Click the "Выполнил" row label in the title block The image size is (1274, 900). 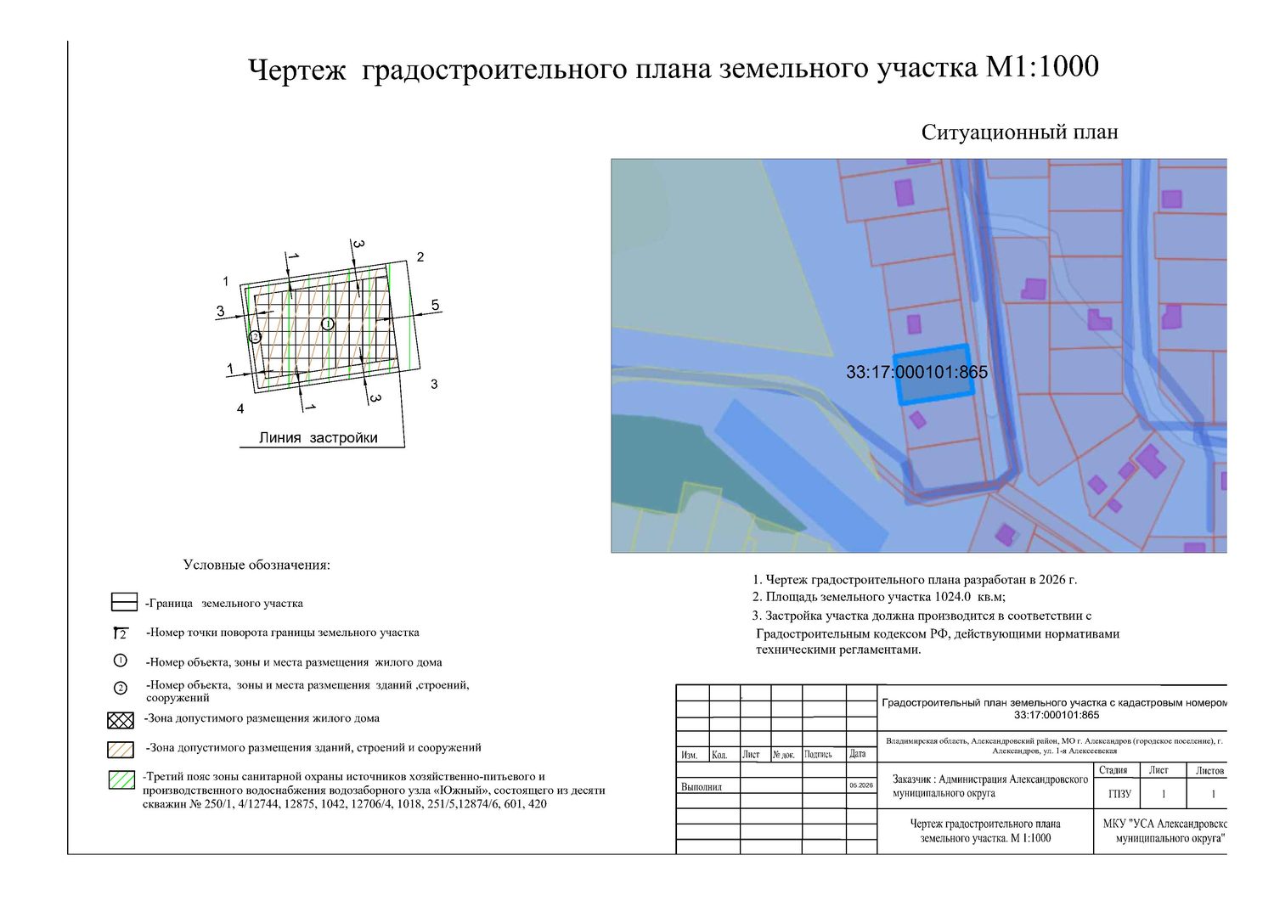click(x=702, y=787)
